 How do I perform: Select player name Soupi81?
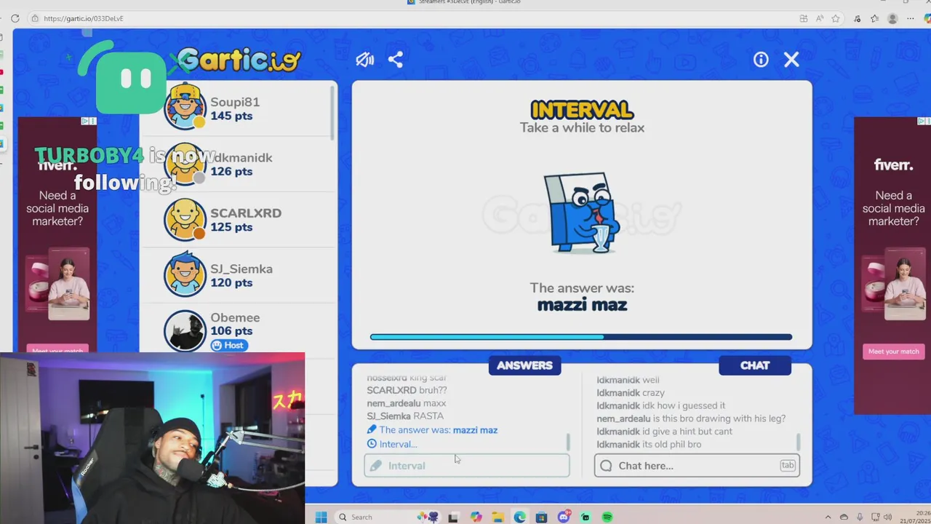[235, 102]
